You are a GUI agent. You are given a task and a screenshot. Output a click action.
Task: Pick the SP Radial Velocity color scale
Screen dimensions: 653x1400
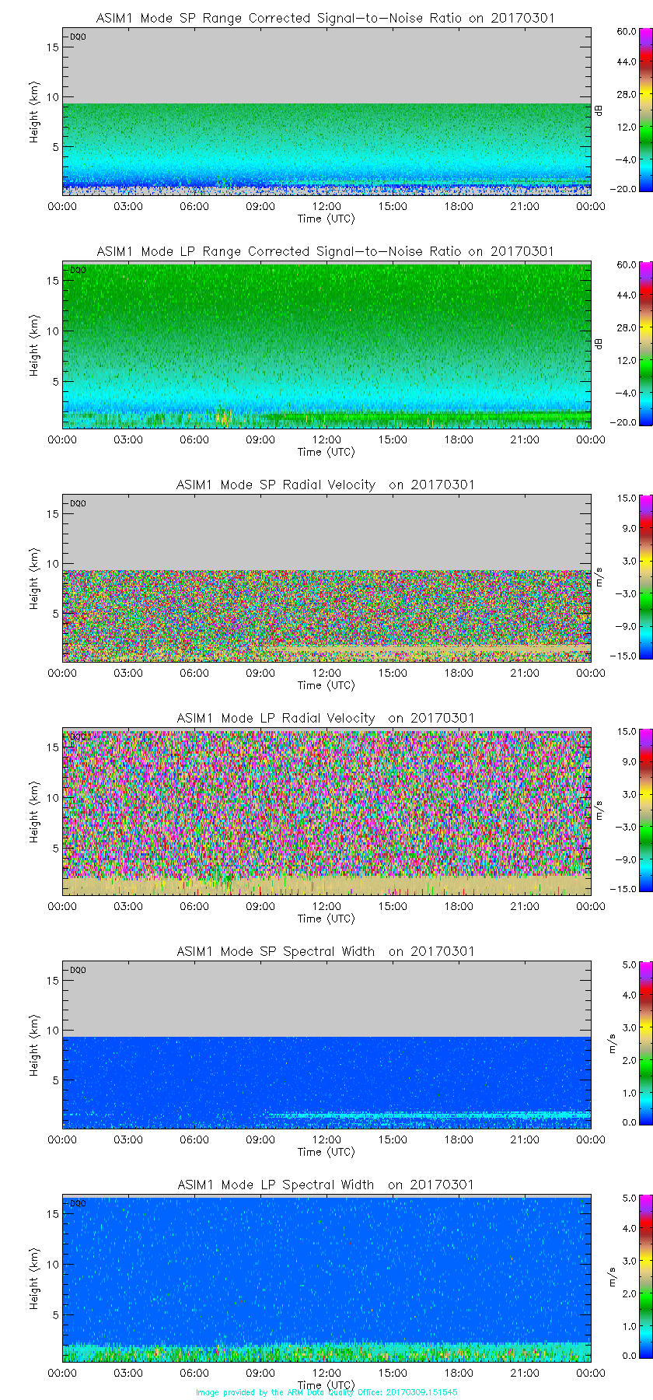tap(626, 577)
